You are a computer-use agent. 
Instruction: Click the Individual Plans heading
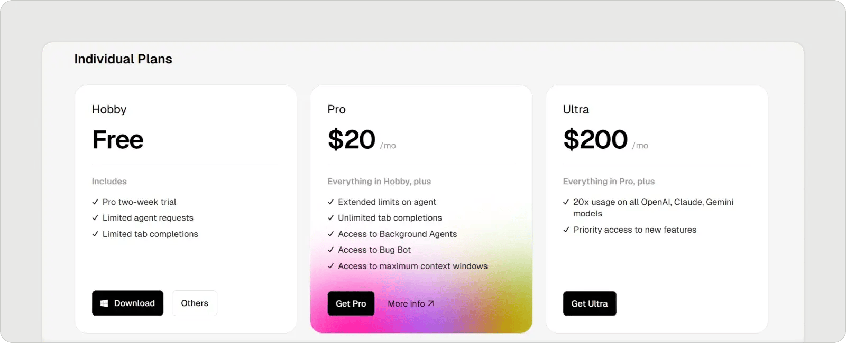point(123,59)
